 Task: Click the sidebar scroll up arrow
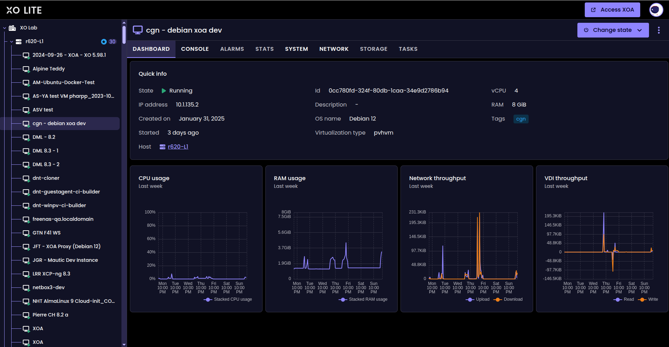[x=124, y=22]
